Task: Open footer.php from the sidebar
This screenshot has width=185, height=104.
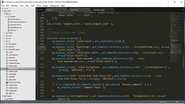Action: pyautogui.click(x=13, y=66)
